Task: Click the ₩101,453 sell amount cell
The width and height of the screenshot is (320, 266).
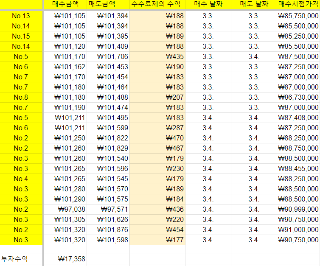Action: [108, 67]
